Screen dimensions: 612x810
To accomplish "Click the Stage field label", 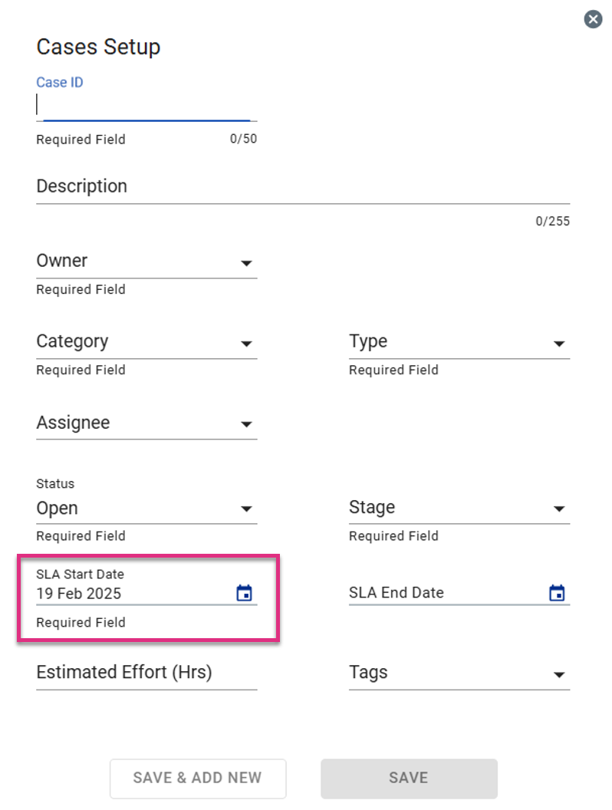I will click(372, 507).
